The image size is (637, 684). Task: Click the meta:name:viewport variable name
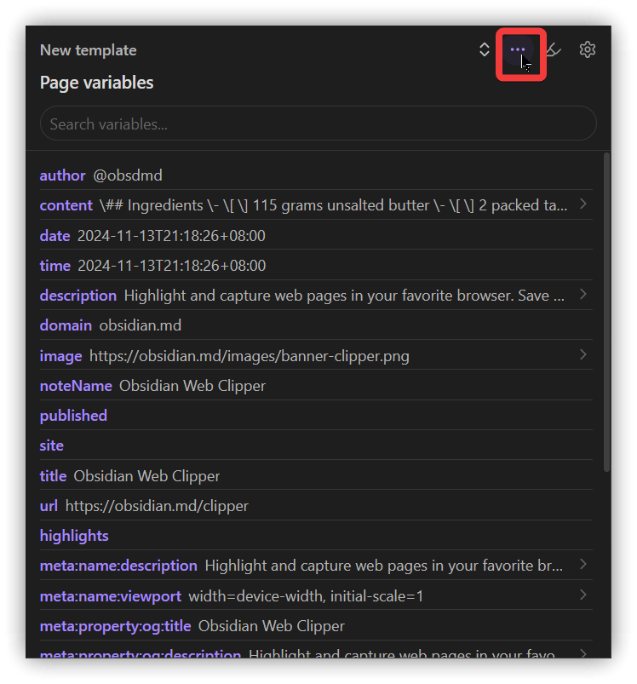point(111,596)
